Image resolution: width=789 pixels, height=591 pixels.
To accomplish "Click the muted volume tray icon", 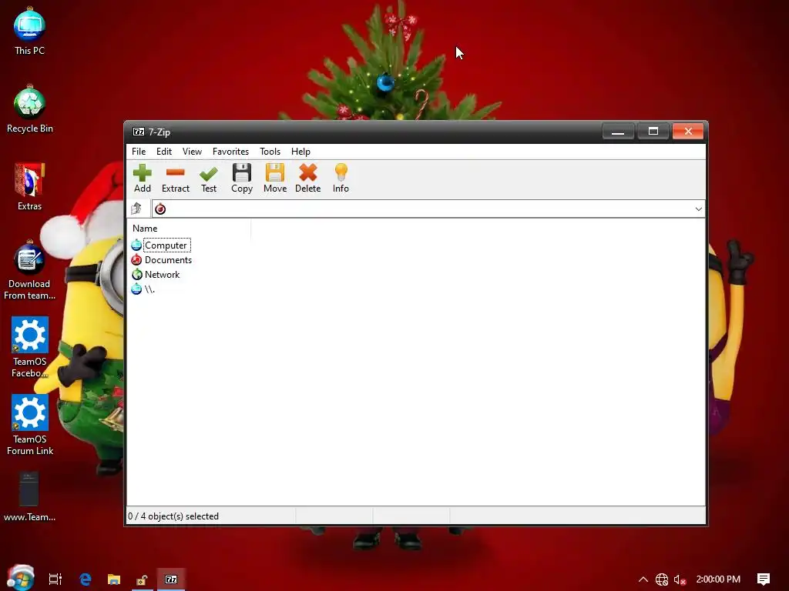I will tap(680, 579).
